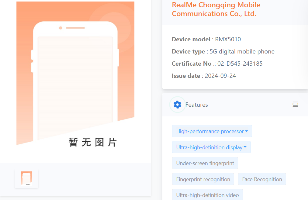The height and width of the screenshot is (200, 308).
Task: Choose the Face Recognition feature tag
Action: pos(262,179)
